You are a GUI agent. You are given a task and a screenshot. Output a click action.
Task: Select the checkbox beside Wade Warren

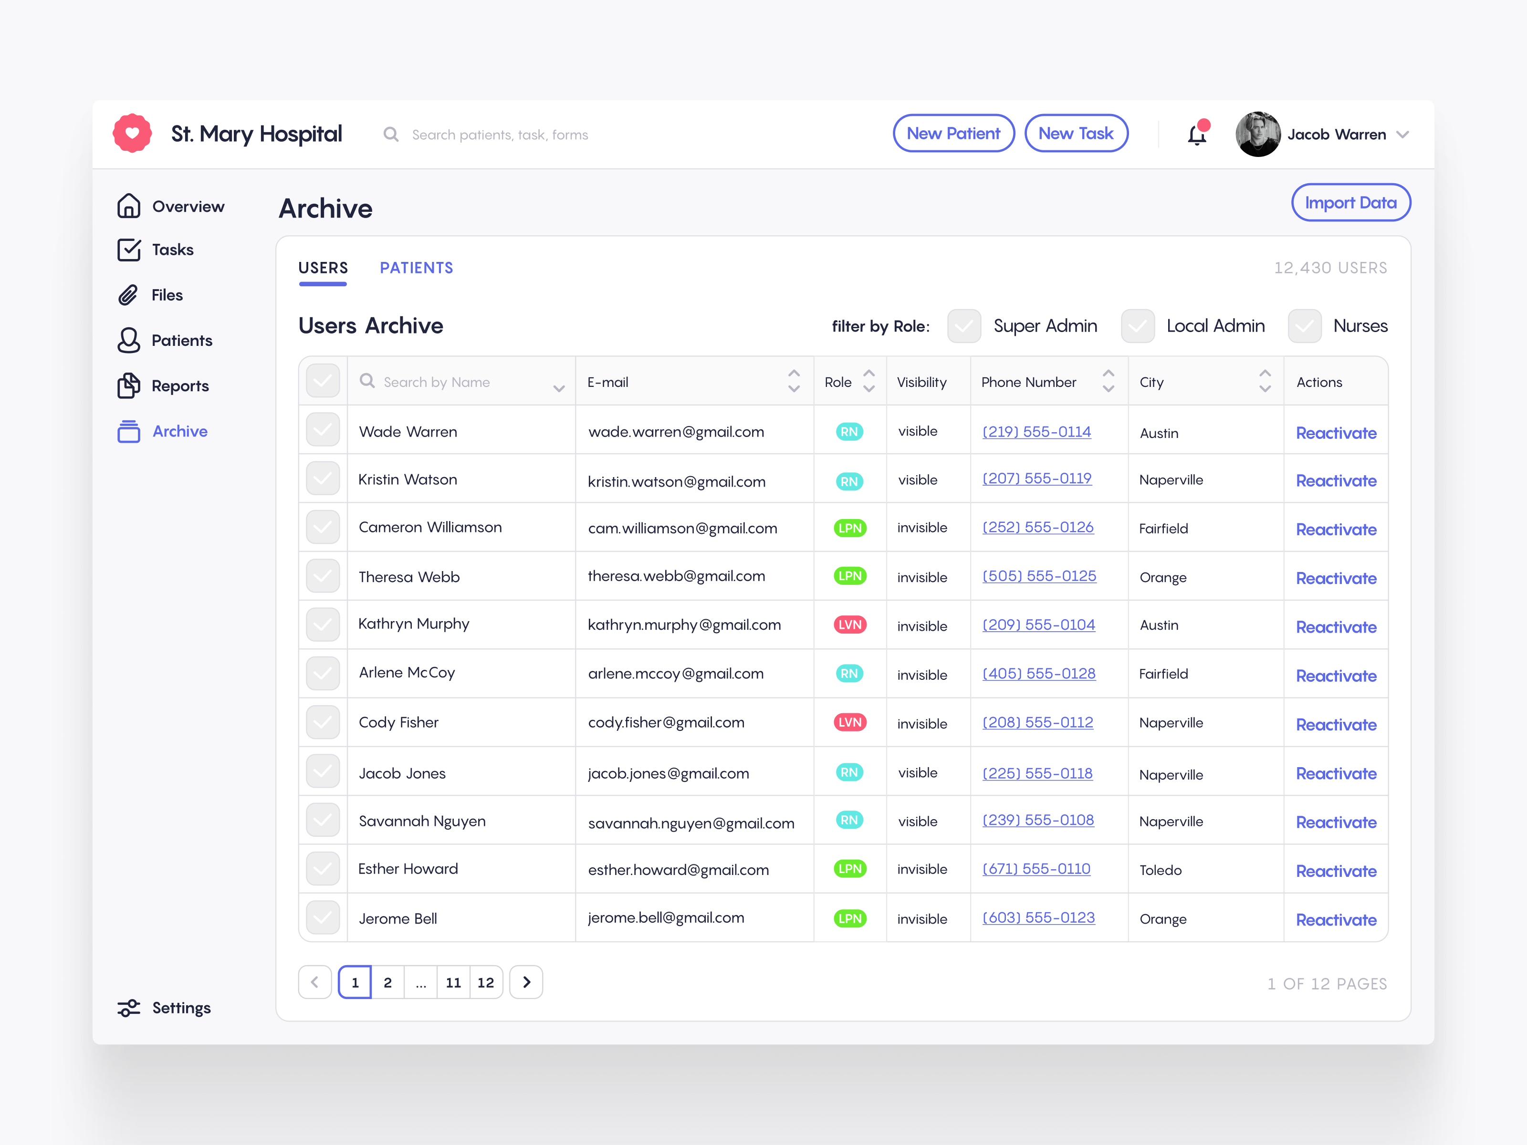pos(323,429)
